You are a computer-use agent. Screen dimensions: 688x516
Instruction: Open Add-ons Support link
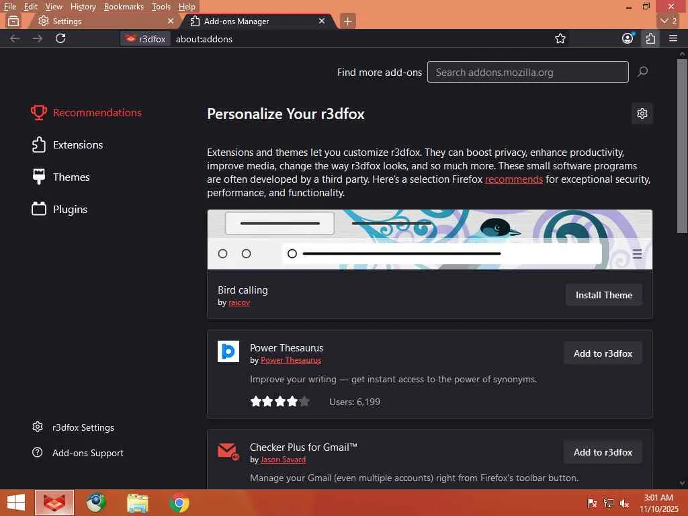coord(78,452)
